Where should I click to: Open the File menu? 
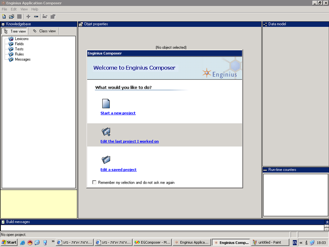[x=5, y=9]
